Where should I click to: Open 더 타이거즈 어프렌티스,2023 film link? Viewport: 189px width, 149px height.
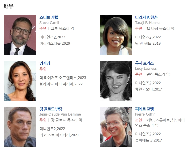tap(63, 78)
